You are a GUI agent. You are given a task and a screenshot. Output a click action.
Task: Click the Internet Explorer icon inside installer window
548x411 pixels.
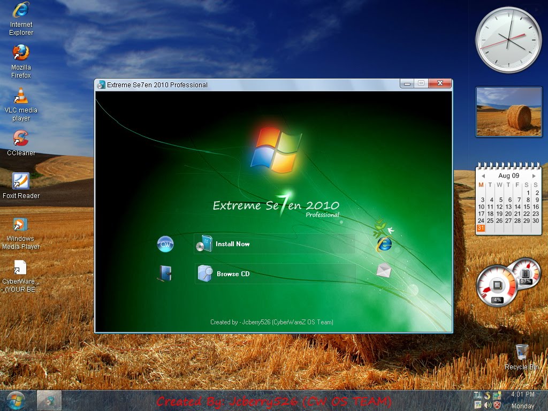coord(383,244)
